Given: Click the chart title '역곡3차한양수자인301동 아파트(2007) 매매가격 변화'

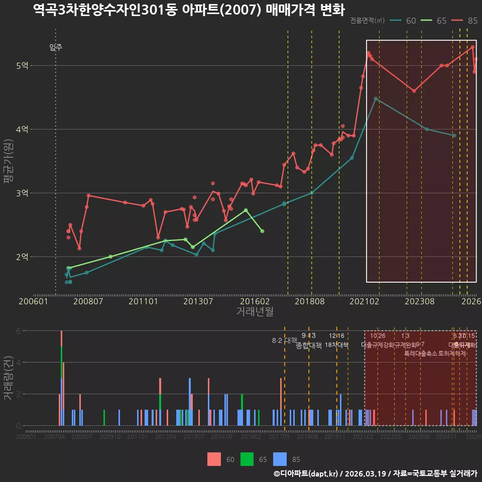Looking at the screenshot, I should 189,10.
